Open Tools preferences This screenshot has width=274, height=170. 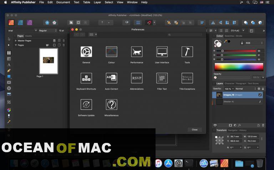187,52
